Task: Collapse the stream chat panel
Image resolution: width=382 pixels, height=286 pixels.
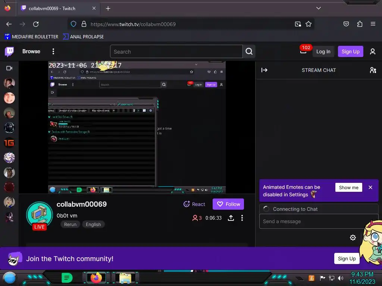Action: (264, 70)
